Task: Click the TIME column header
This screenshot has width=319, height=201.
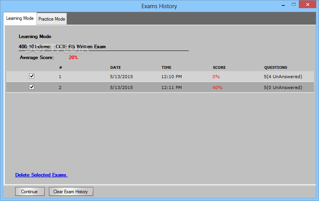Action: (166, 68)
